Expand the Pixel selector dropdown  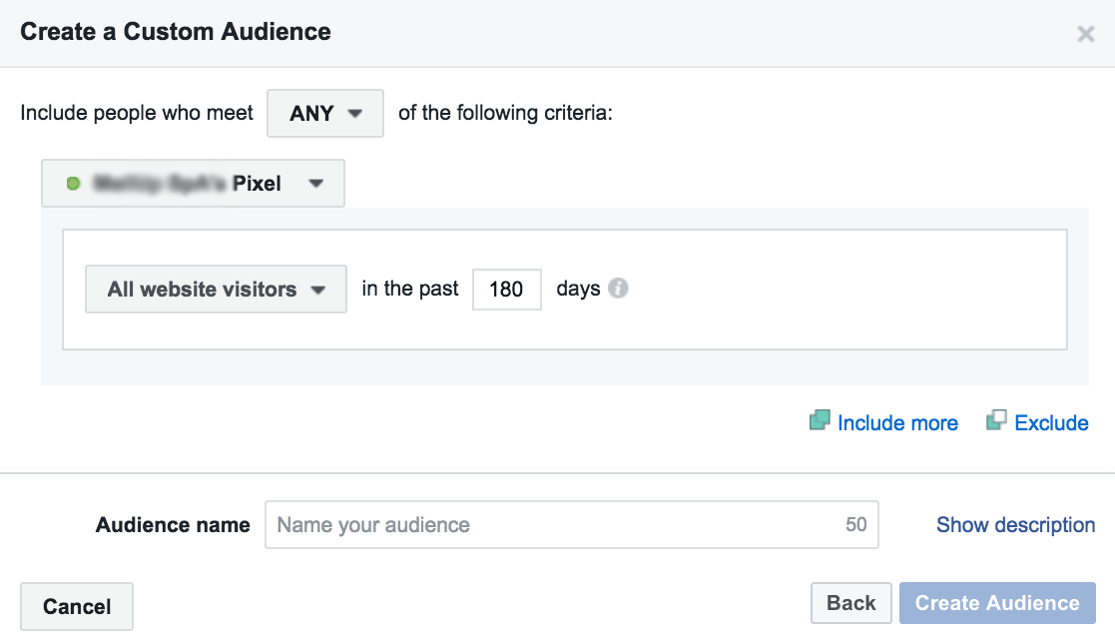193,184
